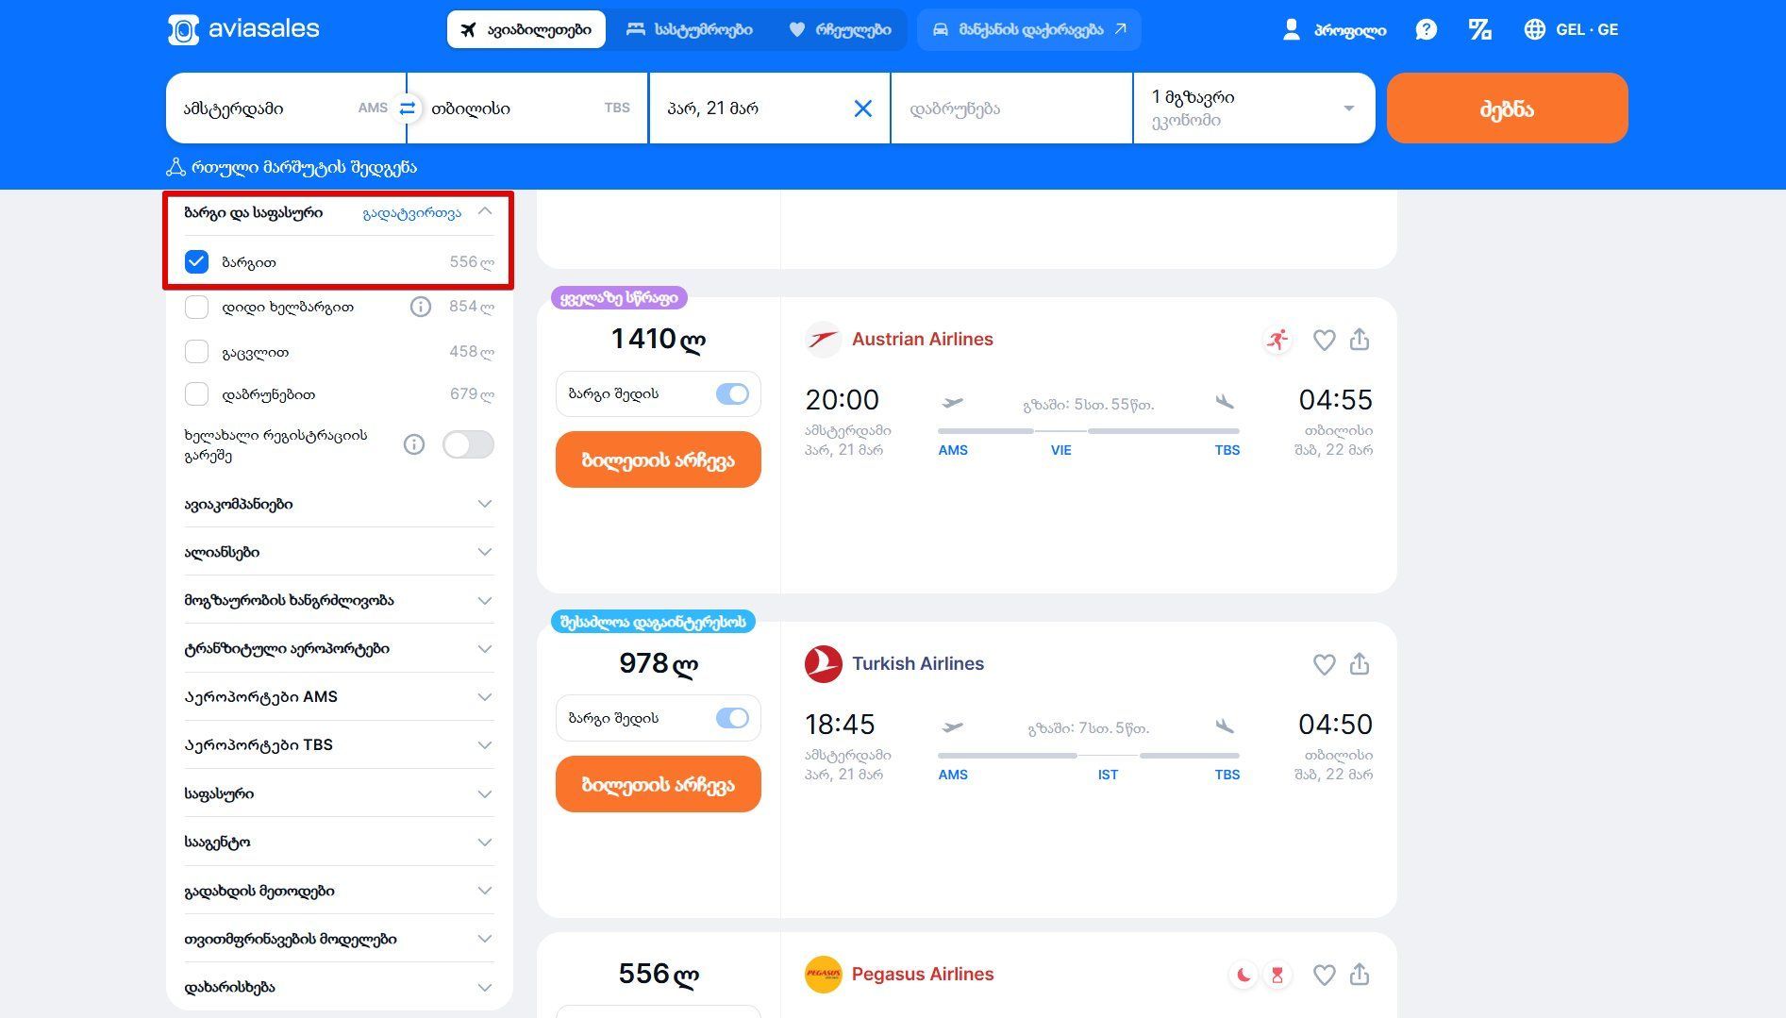Uncheck the baggage included filter checkbox

point(196,262)
